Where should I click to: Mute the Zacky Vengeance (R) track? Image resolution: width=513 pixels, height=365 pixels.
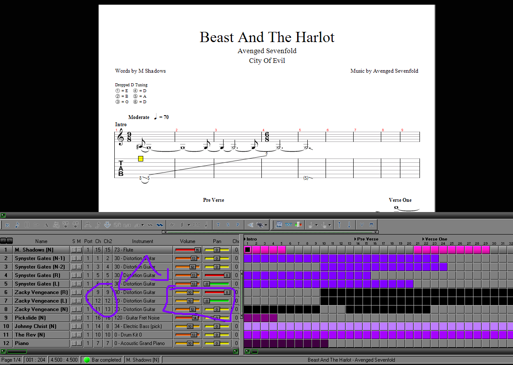click(79, 292)
